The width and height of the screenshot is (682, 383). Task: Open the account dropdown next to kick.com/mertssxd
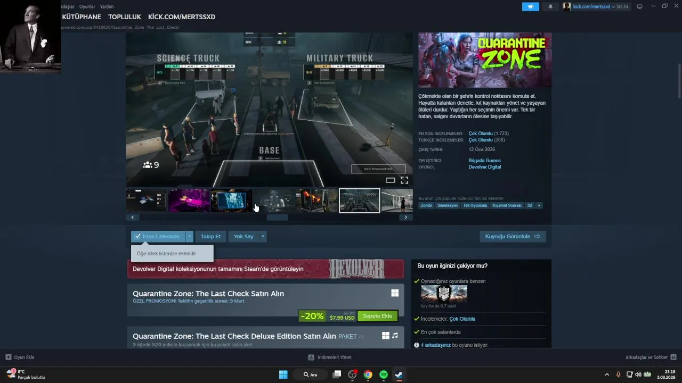pos(613,6)
